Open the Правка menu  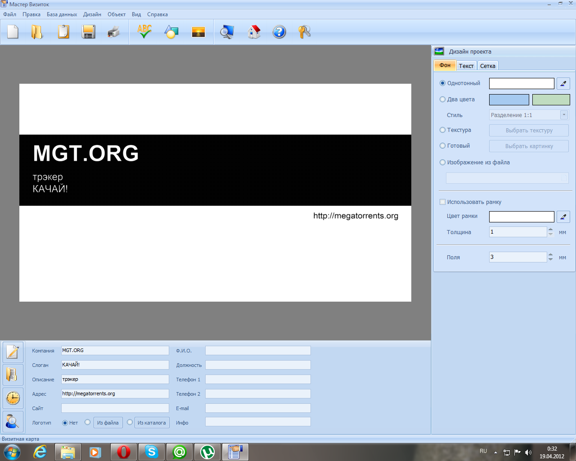[x=31, y=14]
